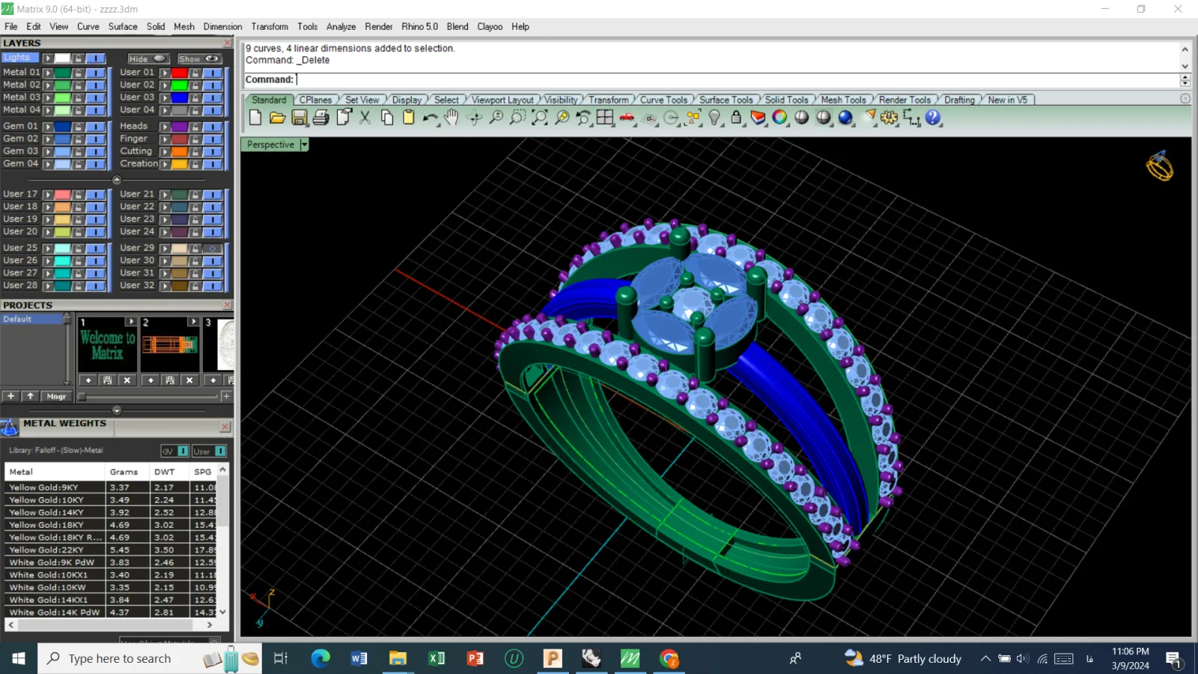
Task: Click the Metal Weights scale icon
Action: (x=9, y=428)
